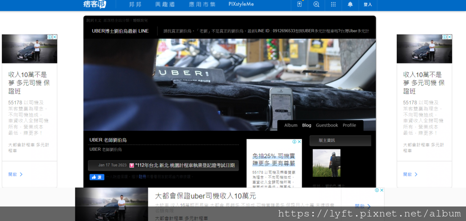Open the UBER 老師劉伯烏 heading link
466x221 pixels.
pyautogui.click(x=108, y=140)
